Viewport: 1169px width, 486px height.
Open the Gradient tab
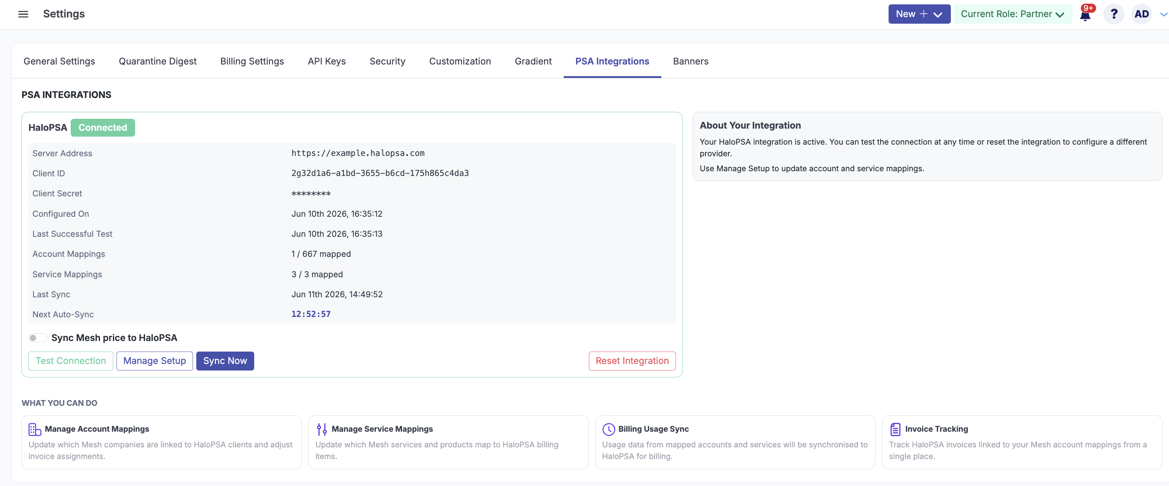pos(533,61)
